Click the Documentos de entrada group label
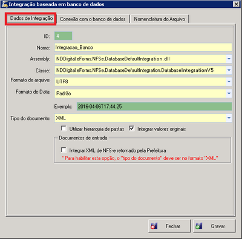Viewport: 242px width, 239px height. pyautogui.click(x=83, y=138)
